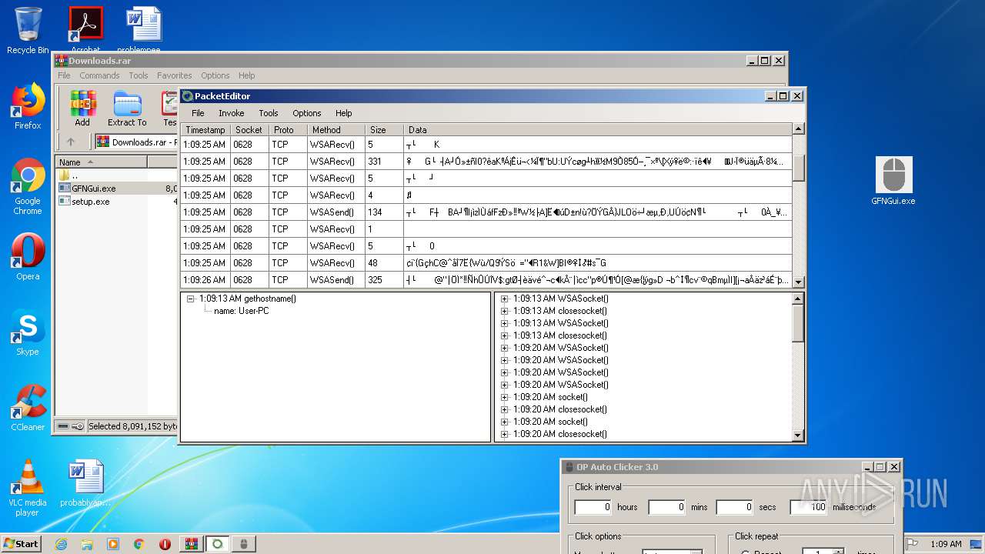Viewport: 985px width, 554px height.
Task: Click the WinRAR status bar drive icon
Action: point(63,426)
